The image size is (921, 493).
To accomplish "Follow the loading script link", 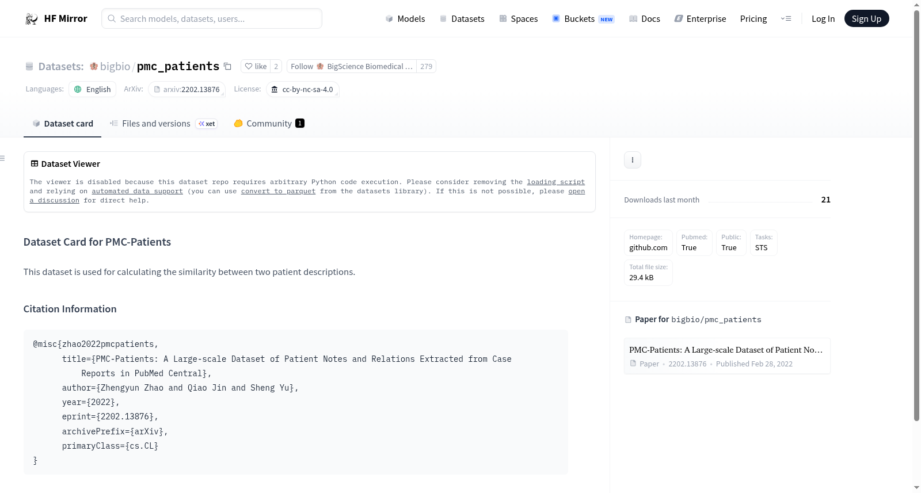I will pyautogui.click(x=555, y=182).
